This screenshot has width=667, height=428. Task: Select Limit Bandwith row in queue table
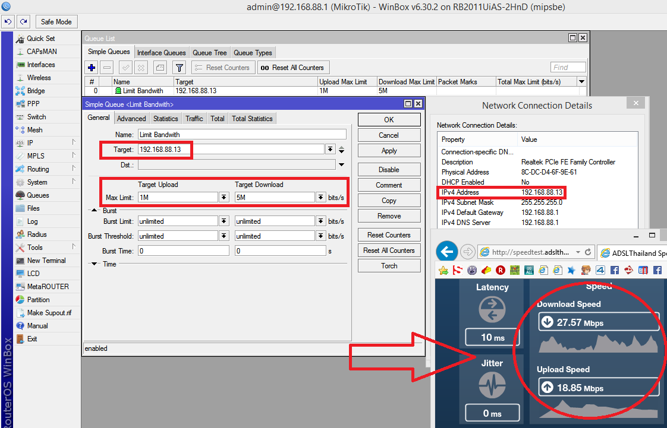pyautogui.click(x=332, y=91)
